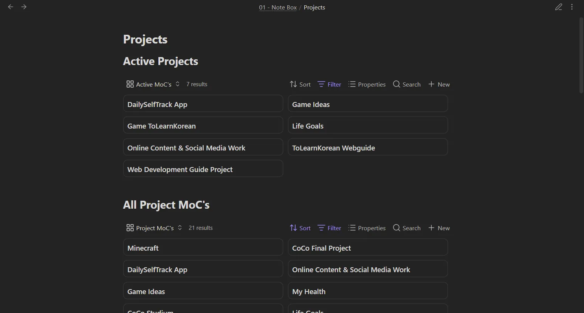Open the three-dot options menu

[572, 7]
